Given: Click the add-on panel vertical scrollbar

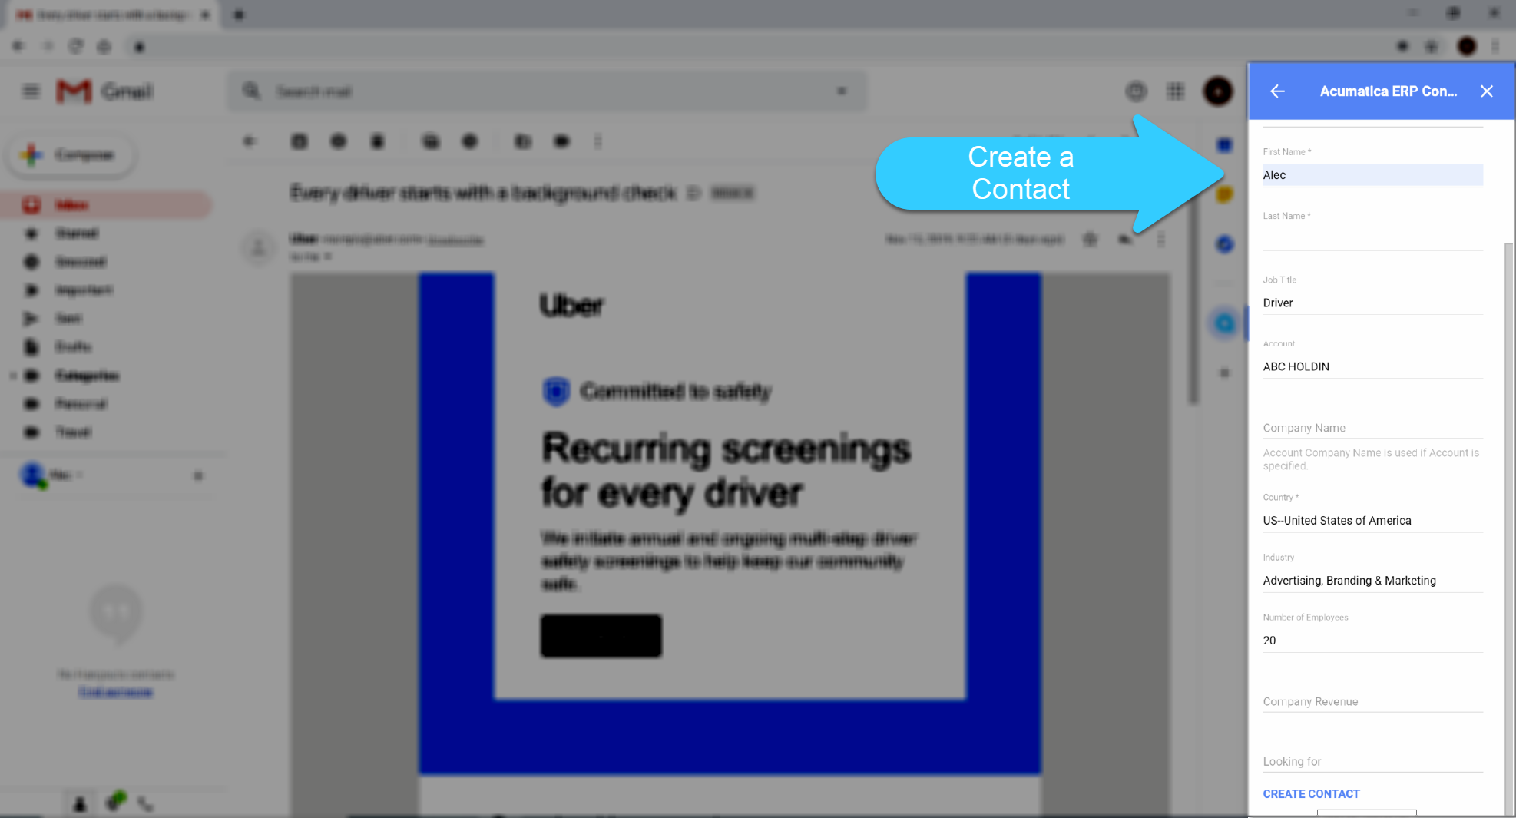Looking at the screenshot, I should [x=1508, y=530].
